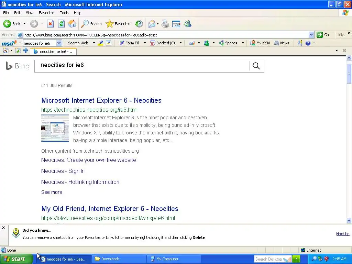Open the Favorites menu
This screenshot has height=264, width=352.
click(46, 13)
